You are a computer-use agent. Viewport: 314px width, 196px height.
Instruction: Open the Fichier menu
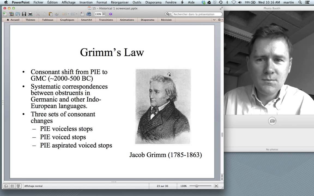(38, 2)
